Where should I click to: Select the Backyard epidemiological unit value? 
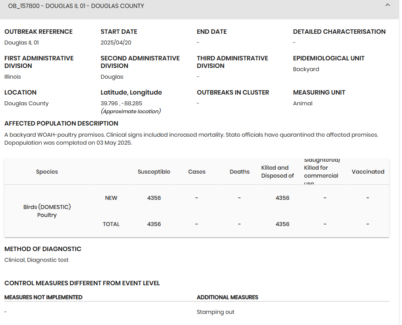(x=306, y=69)
